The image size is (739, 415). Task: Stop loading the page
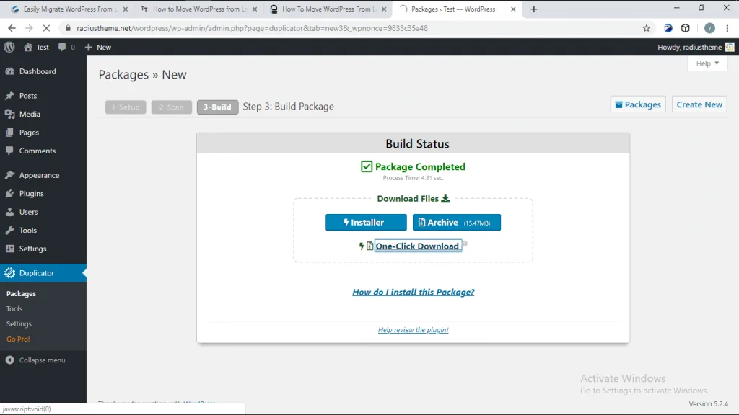click(46, 28)
